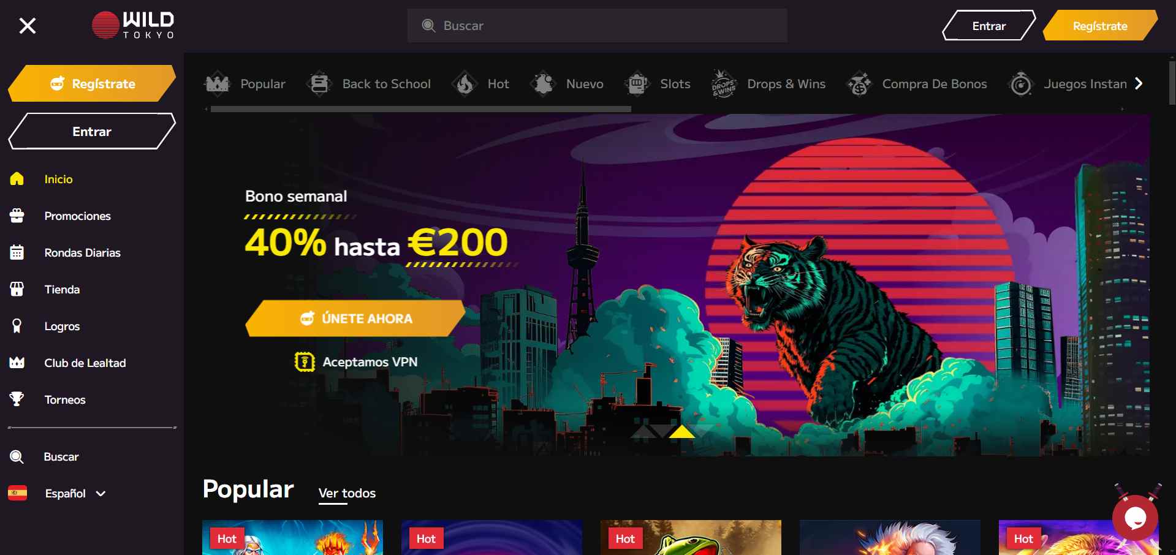Open the Promociones gift icon
The image size is (1176, 555).
(17, 216)
